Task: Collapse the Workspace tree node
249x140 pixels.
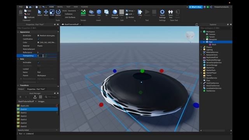Action: (201, 32)
